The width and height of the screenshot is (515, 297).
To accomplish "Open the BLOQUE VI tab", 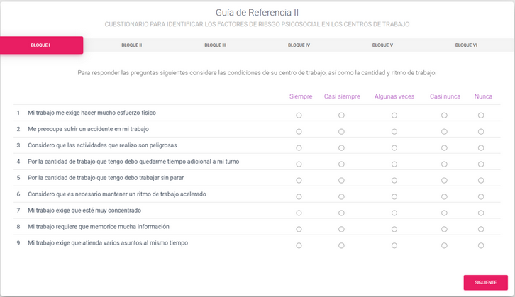I will tap(466, 45).
